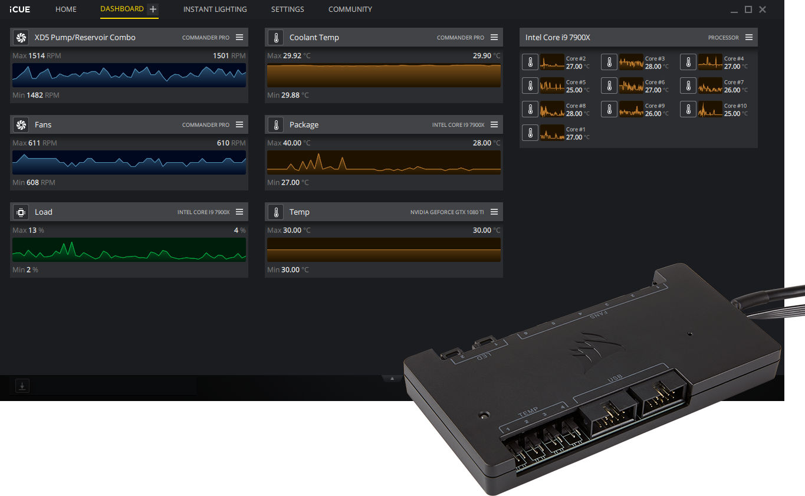Click the Coolant Temp title
The height and width of the screenshot is (496, 805).
click(x=314, y=37)
